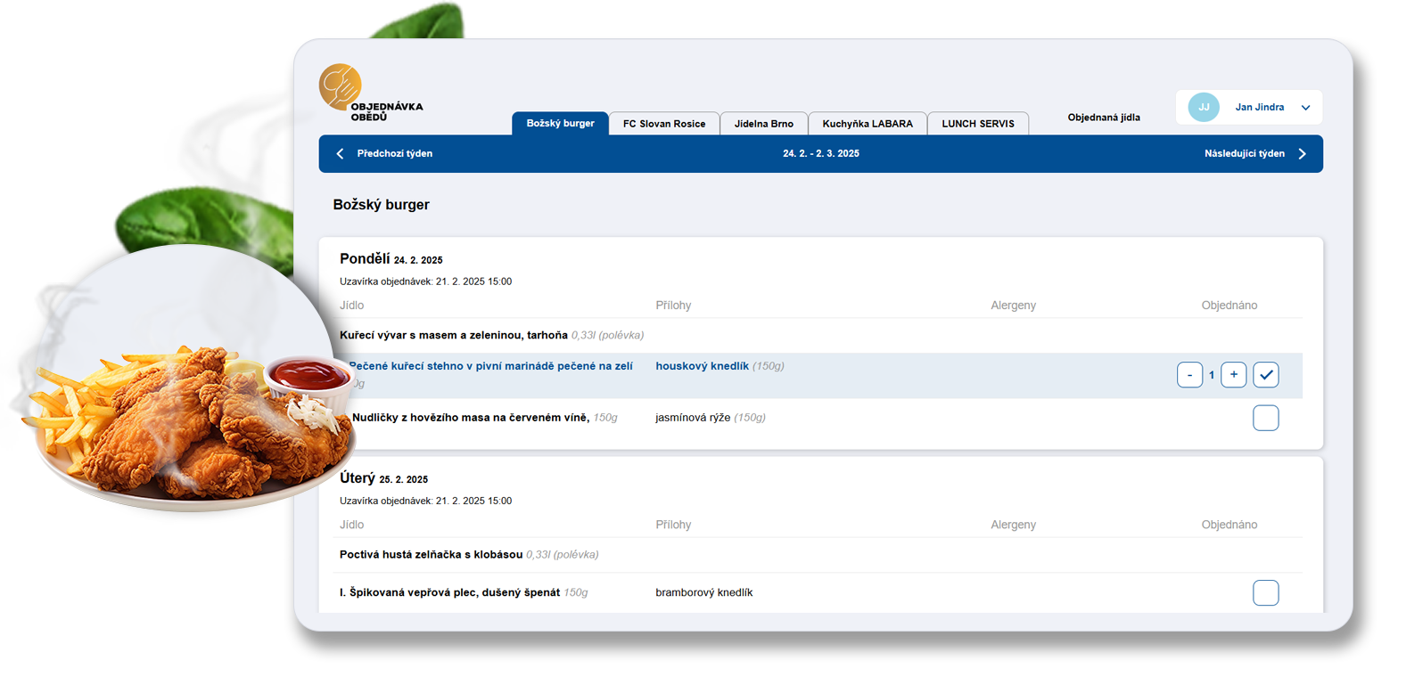Uncheck the ordered Pečené kuřecí stehno meal
Image resolution: width=1406 pixels, height=693 pixels.
click(1266, 375)
